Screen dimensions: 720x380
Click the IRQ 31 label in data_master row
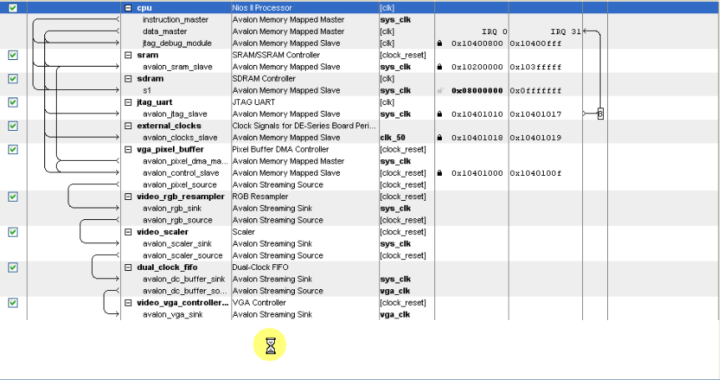tap(565, 32)
